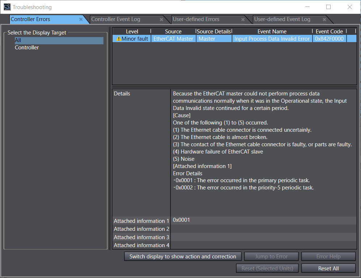
Task: Select the Input Process Data Invalid Error row
Action: pyautogui.click(x=272, y=39)
